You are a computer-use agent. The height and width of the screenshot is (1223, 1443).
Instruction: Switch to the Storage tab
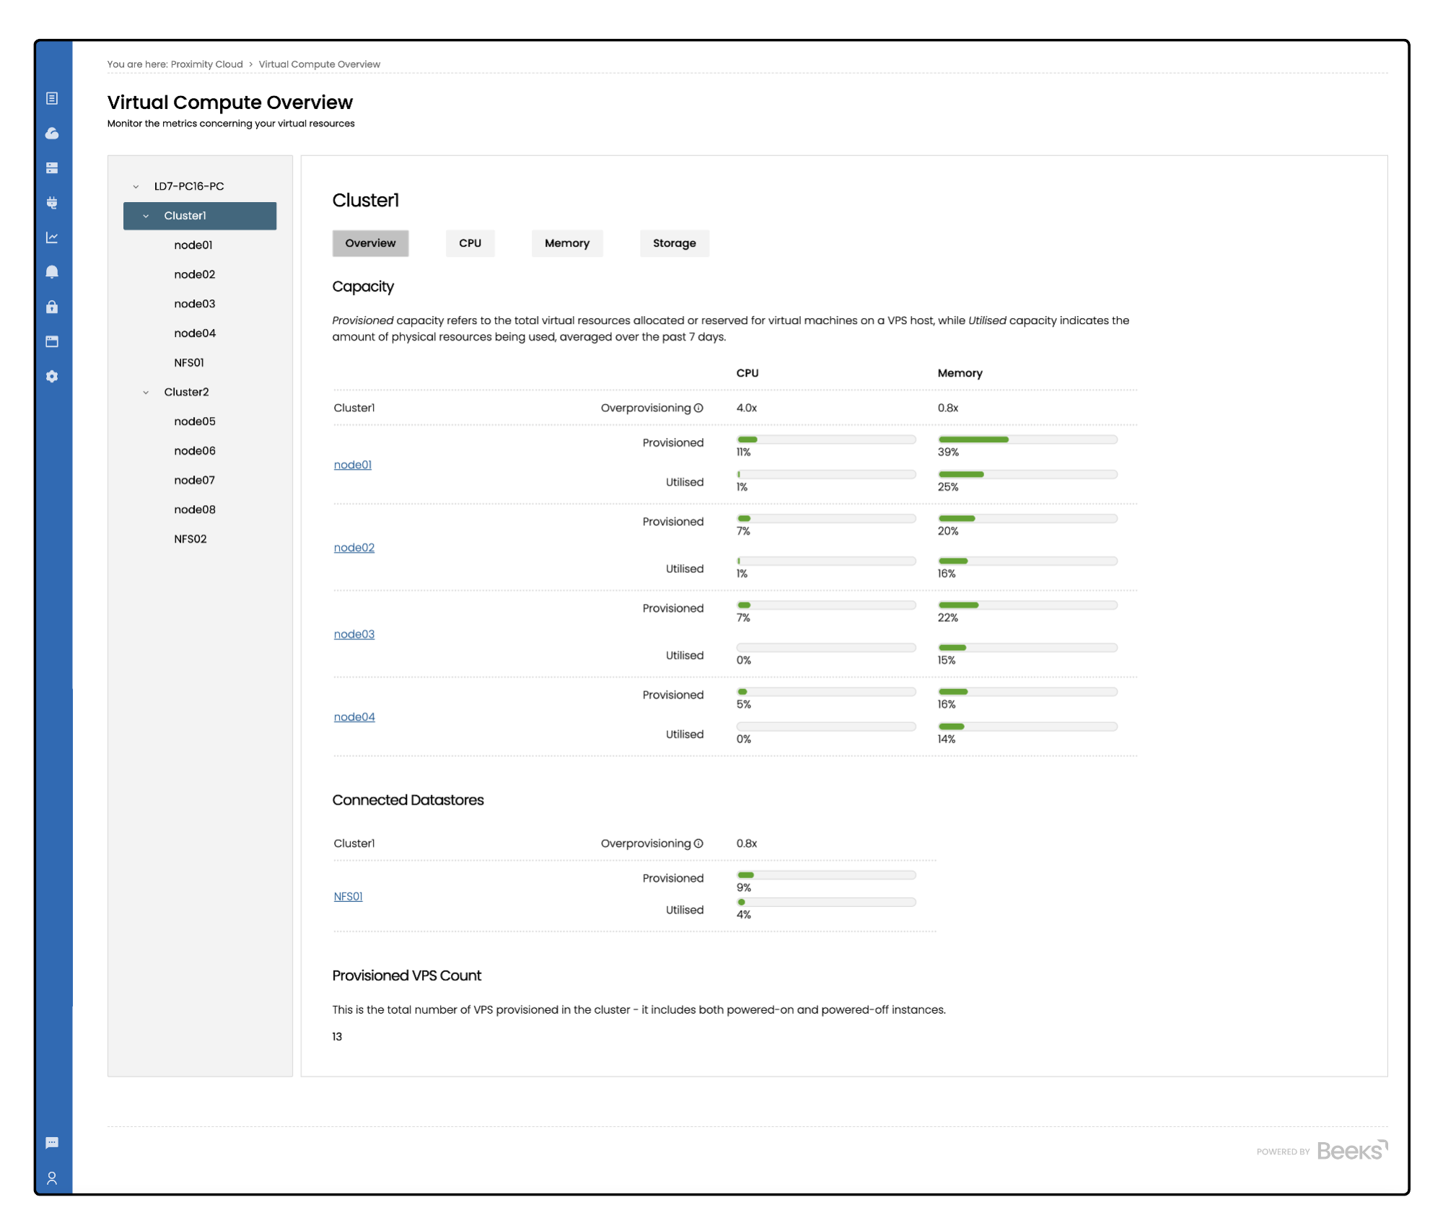[674, 243]
